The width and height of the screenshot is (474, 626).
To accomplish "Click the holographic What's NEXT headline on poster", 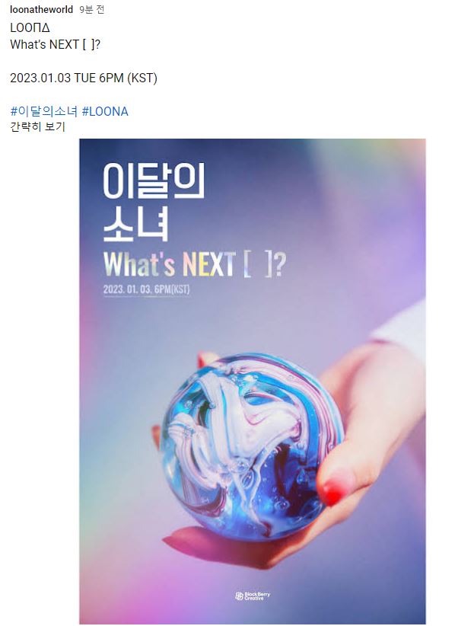I will tap(169, 264).
